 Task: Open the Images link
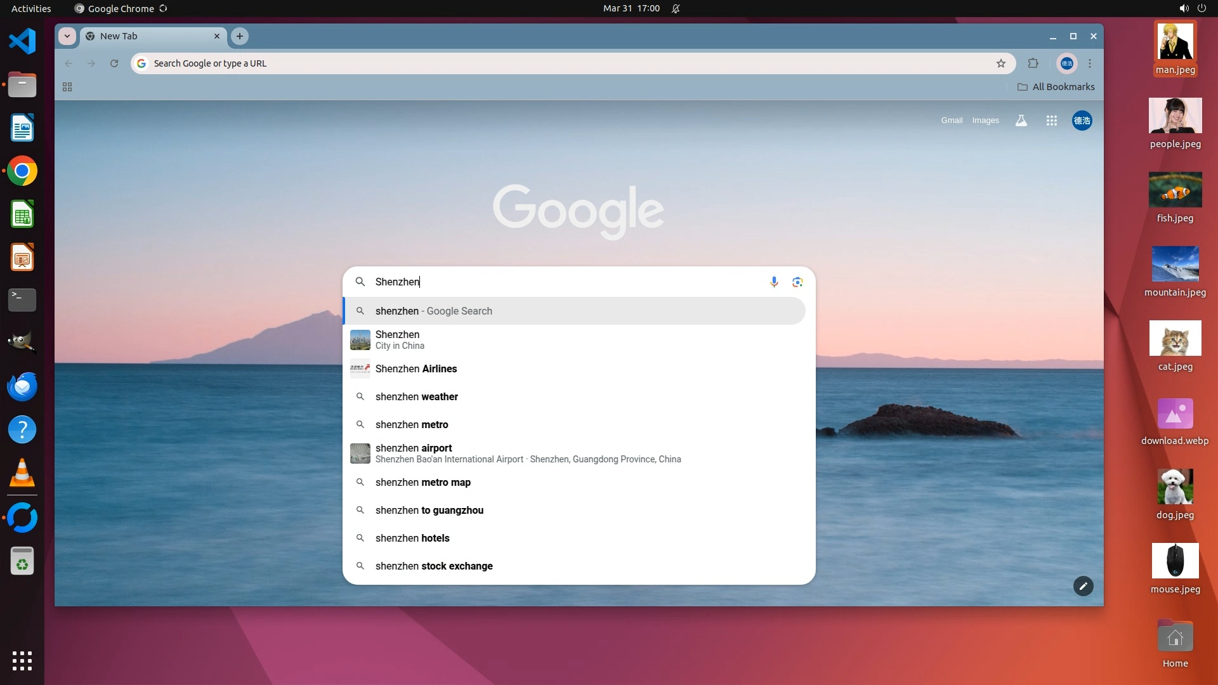click(x=985, y=121)
